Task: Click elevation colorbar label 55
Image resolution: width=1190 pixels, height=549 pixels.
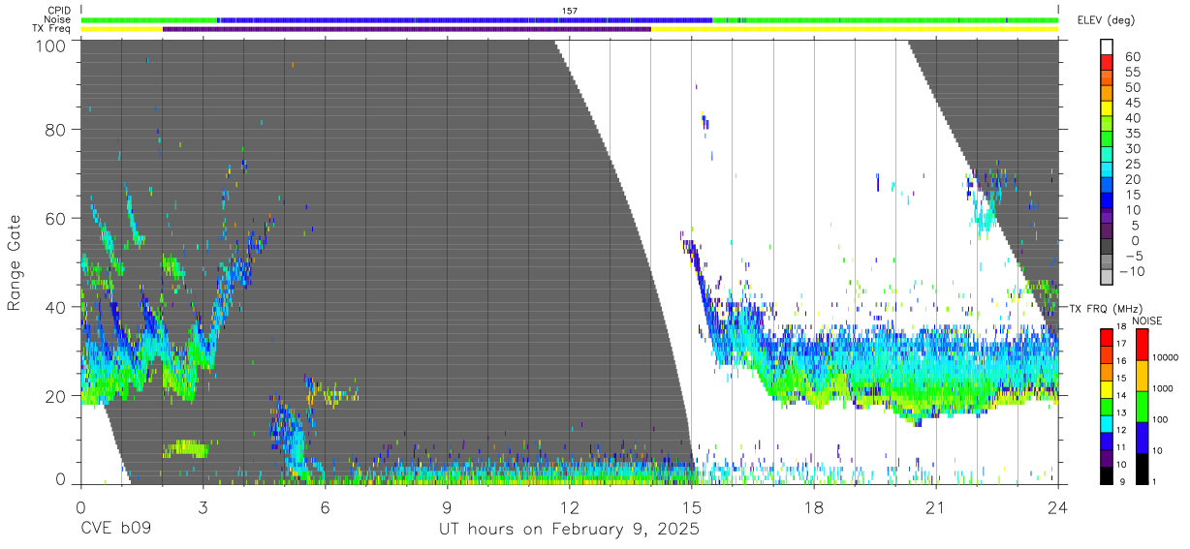Action: (x=1132, y=72)
